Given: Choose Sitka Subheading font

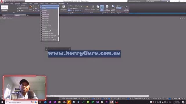Looking at the screenshot, I should click(49, 25).
